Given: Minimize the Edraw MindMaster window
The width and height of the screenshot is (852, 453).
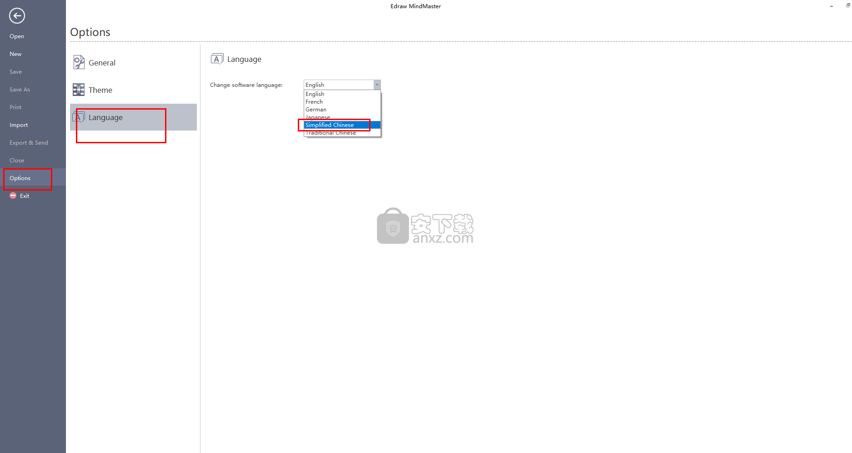Looking at the screenshot, I should pyautogui.click(x=832, y=6).
